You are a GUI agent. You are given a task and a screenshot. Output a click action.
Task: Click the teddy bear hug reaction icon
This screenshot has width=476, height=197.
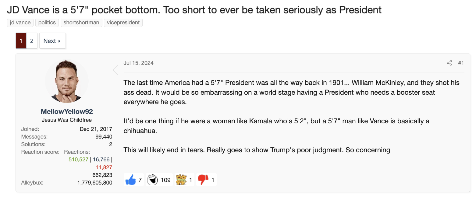[181, 180]
